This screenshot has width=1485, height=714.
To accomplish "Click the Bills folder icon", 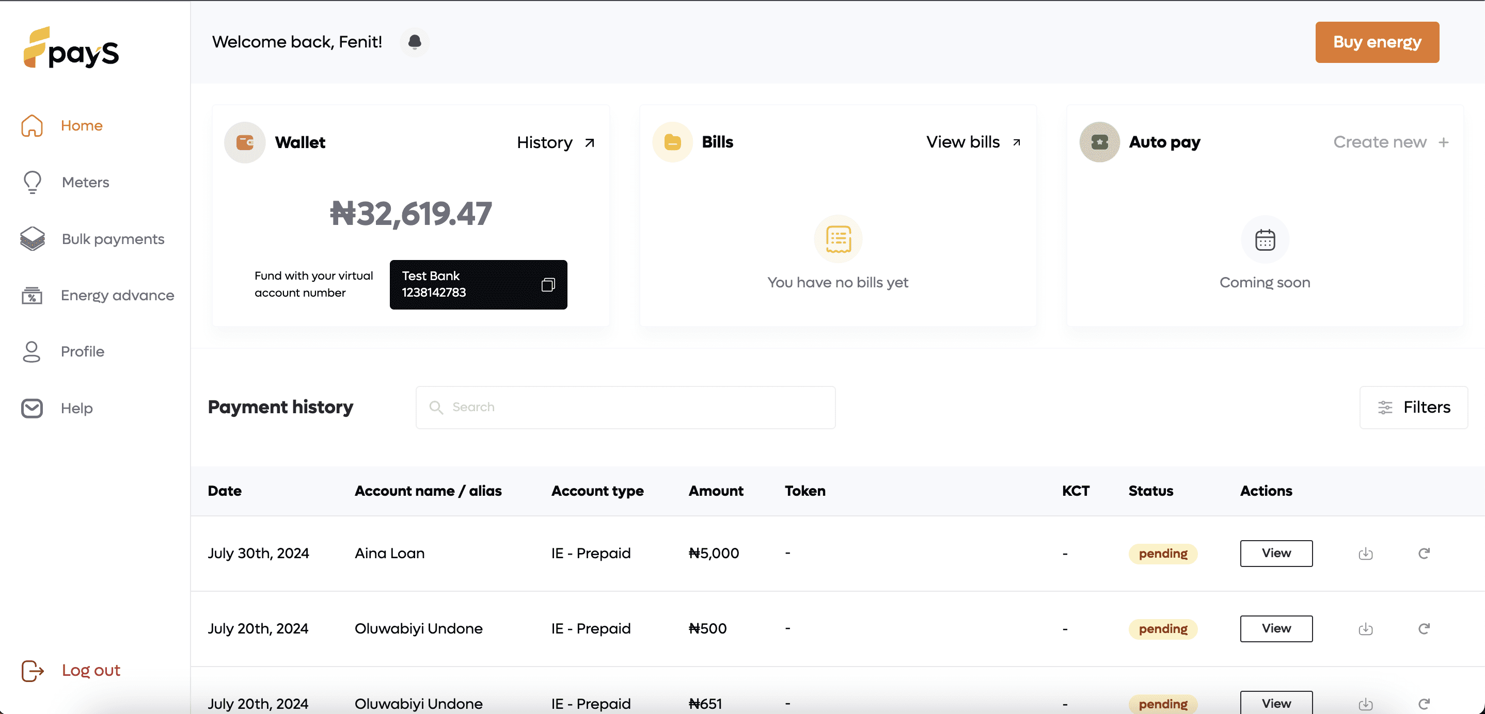I will pos(672,142).
